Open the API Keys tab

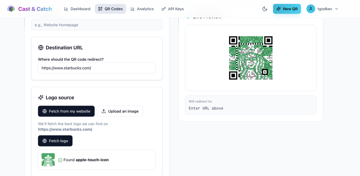pyautogui.click(x=173, y=9)
